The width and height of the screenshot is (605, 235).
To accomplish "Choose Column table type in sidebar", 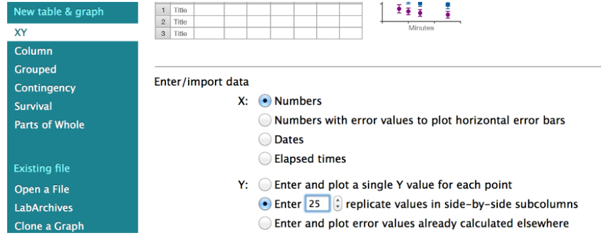I will point(33,51).
